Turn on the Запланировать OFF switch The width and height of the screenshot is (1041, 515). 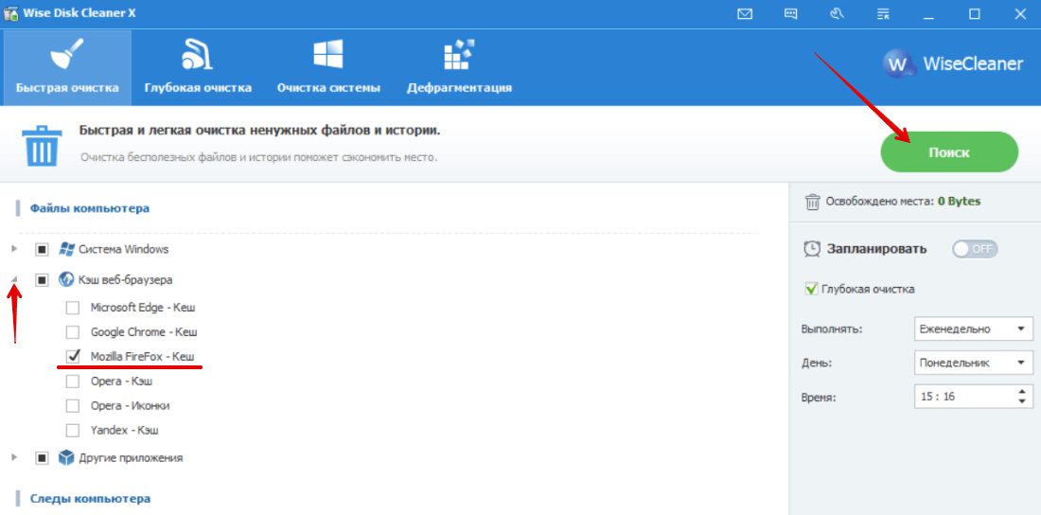975,249
